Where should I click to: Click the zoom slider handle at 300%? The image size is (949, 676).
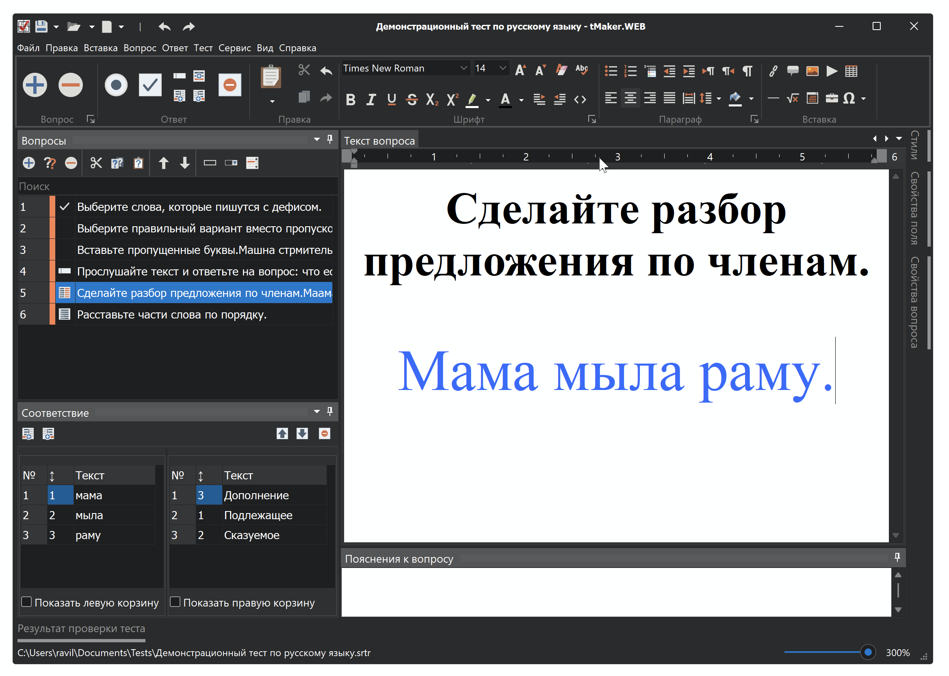pyautogui.click(x=868, y=652)
